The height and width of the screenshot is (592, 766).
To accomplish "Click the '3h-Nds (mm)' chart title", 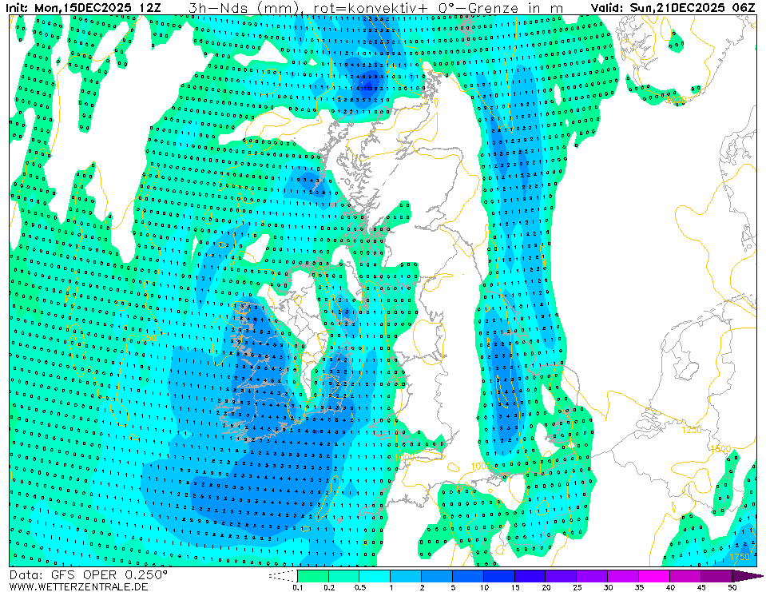I will click(x=242, y=7).
